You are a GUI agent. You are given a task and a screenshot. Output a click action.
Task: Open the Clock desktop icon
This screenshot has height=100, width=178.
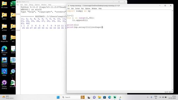pyautogui.click(x=13, y=61)
